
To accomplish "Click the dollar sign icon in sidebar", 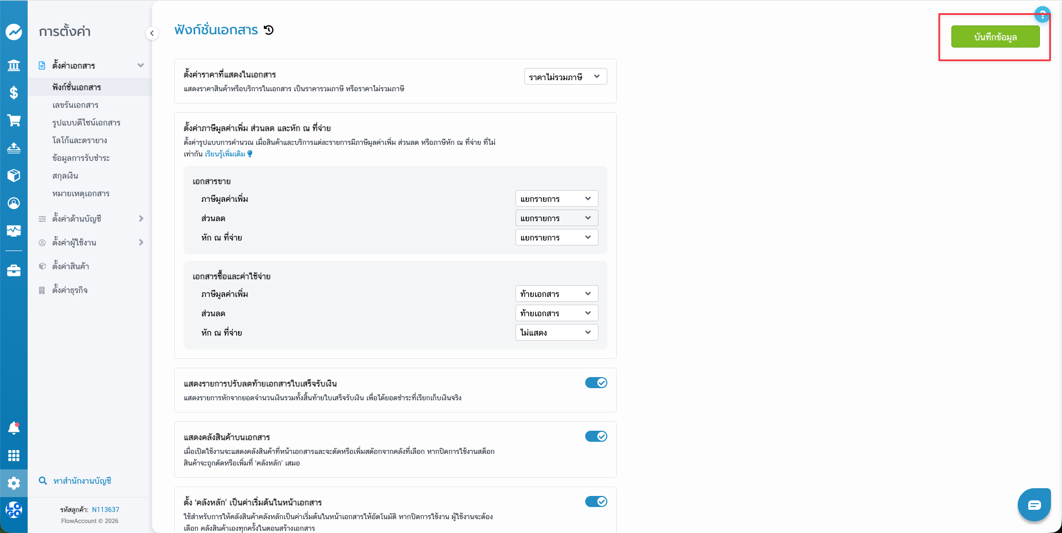I will pos(14,93).
